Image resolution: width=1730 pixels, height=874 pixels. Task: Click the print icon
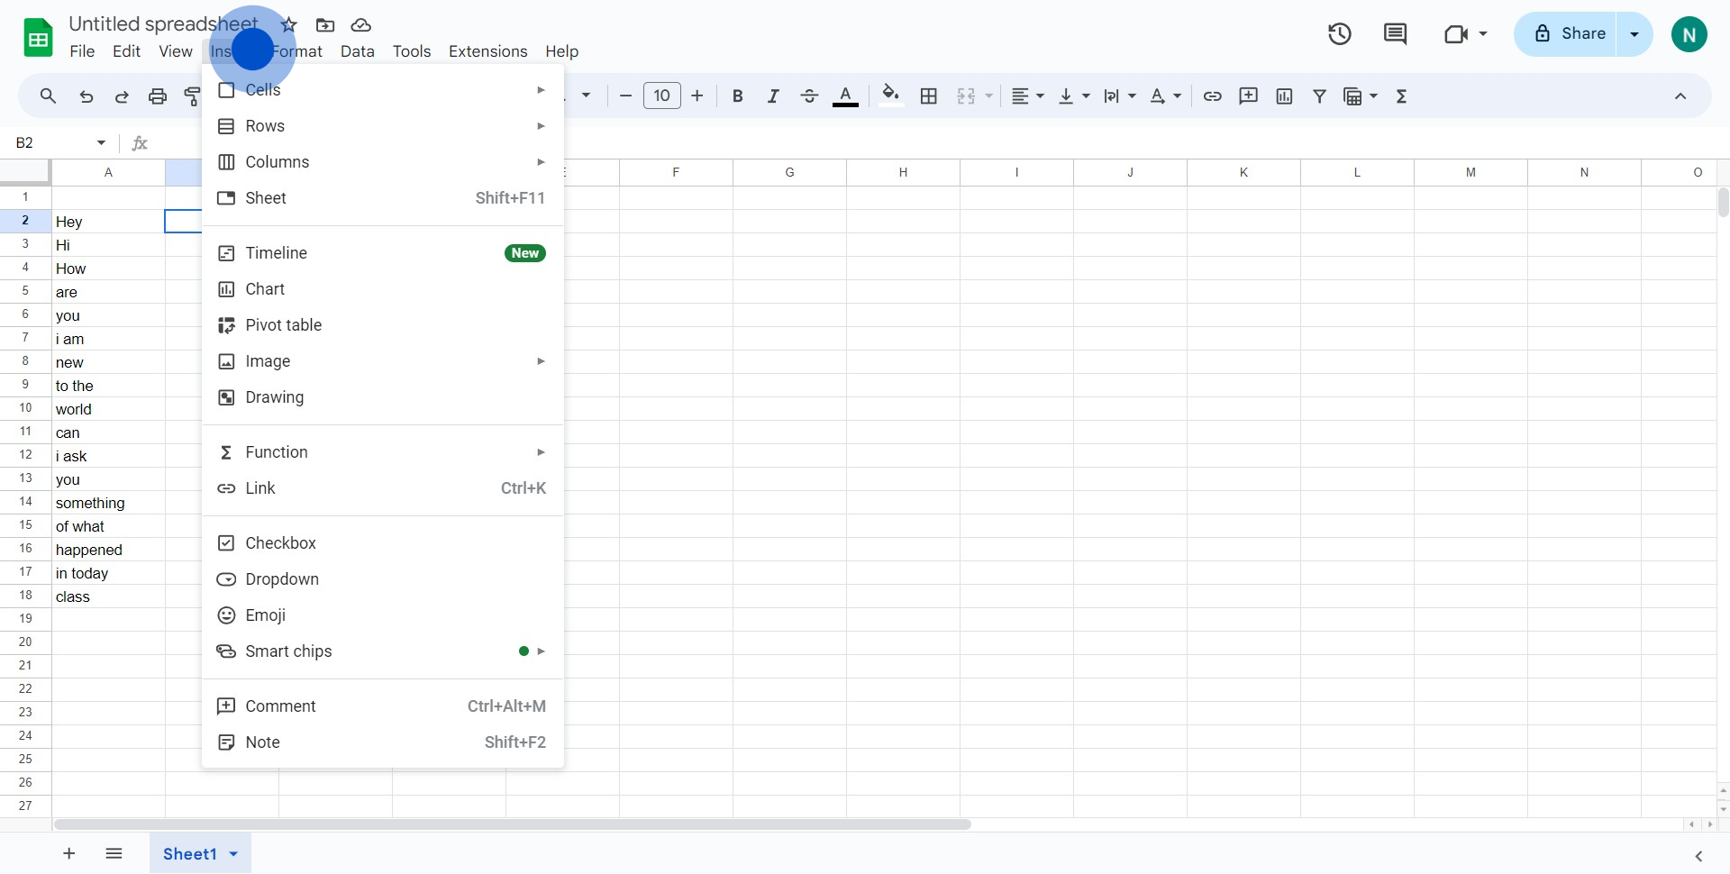(x=158, y=96)
